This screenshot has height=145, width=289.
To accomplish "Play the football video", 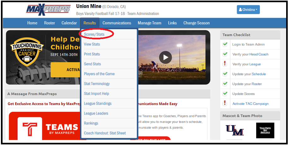I will tap(165, 57).
